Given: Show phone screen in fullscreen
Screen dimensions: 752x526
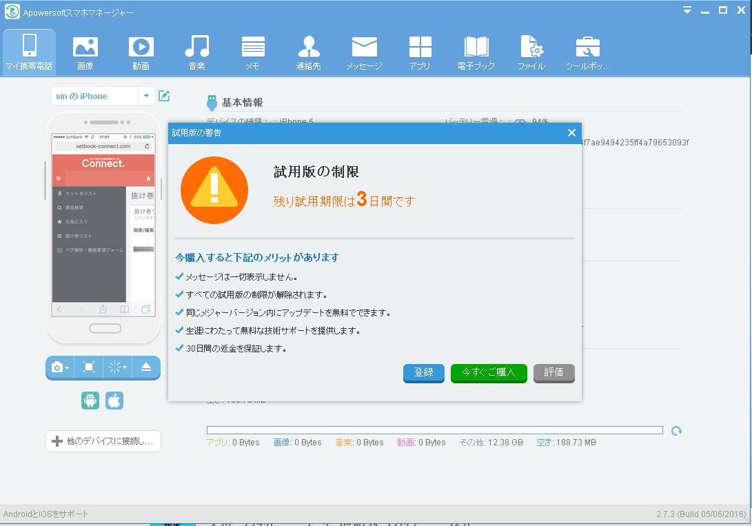Looking at the screenshot, I should 89,367.
